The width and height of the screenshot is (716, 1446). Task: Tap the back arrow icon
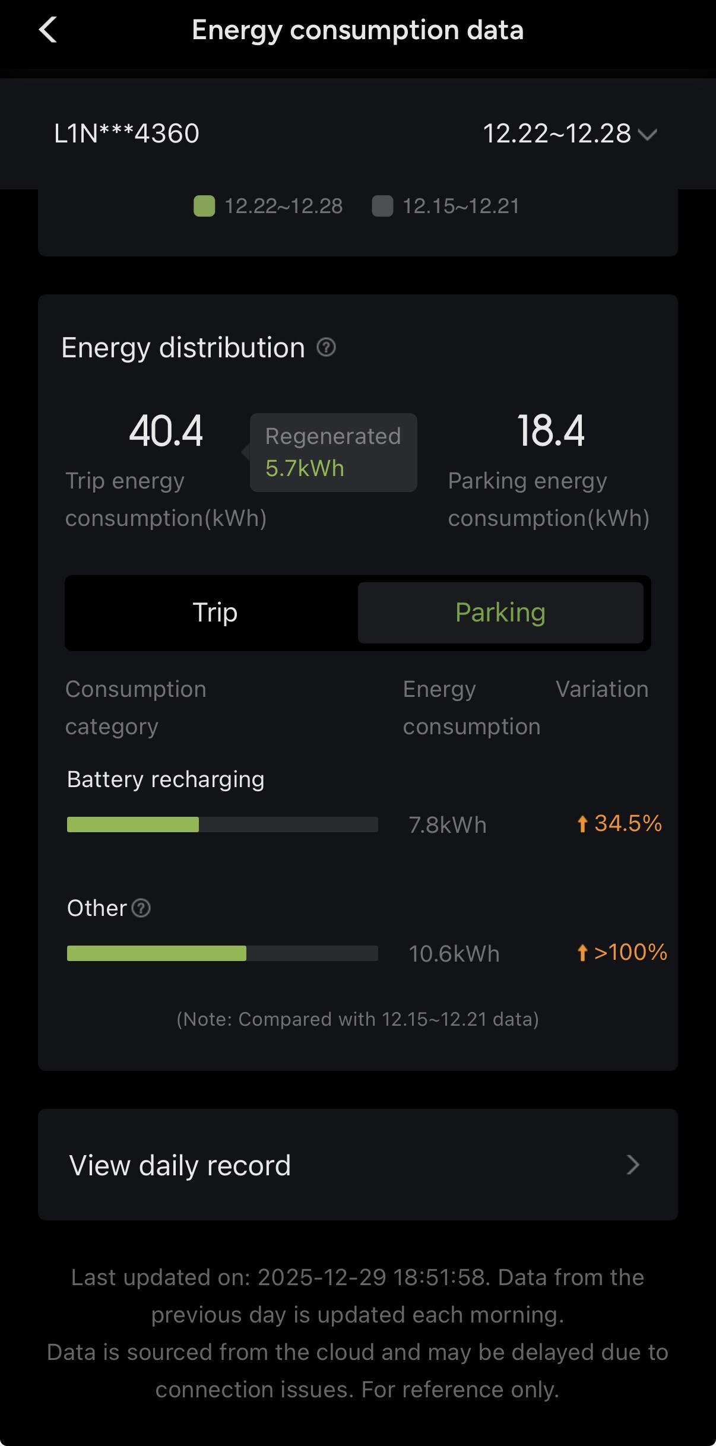(x=48, y=30)
